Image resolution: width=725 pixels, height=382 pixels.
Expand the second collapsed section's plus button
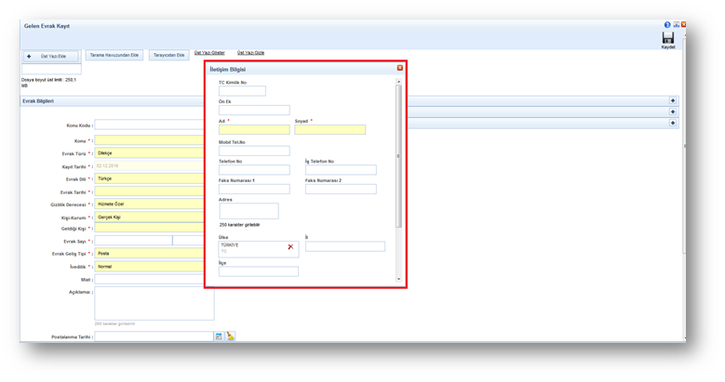[673, 112]
